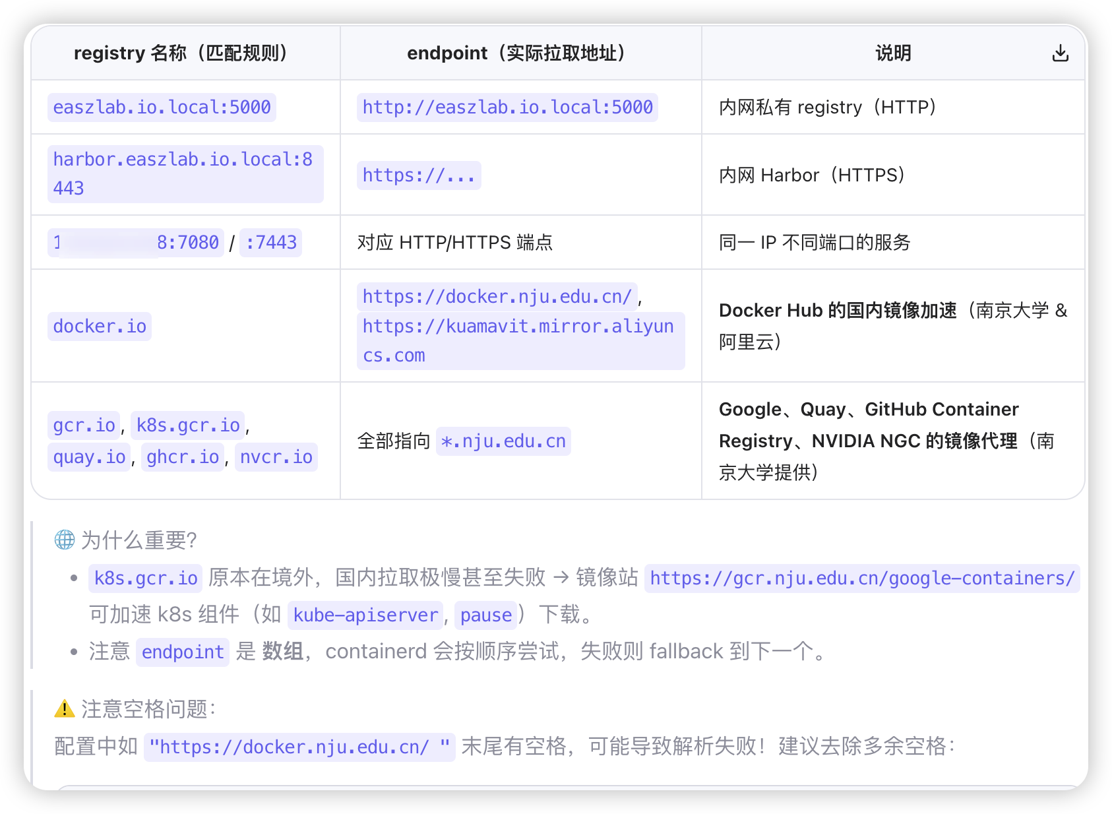Click the ':7443' port code
This screenshot has width=1112, height=814.
[270, 242]
